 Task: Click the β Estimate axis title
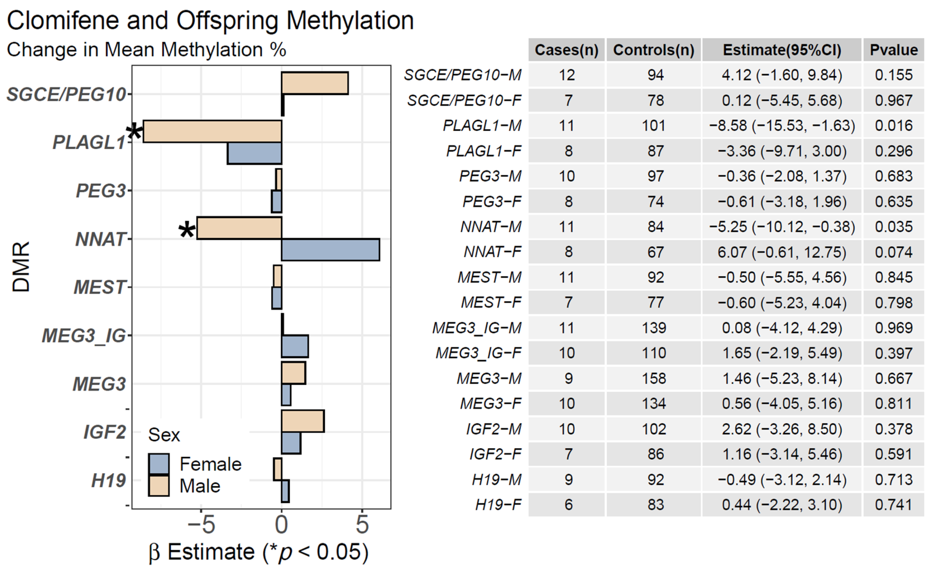click(x=259, y=552)
